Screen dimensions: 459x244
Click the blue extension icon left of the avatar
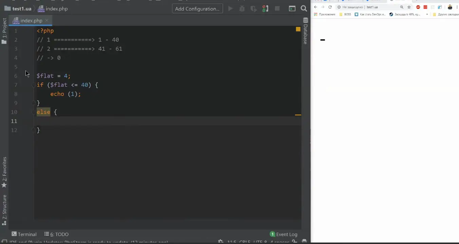(440, 7)
